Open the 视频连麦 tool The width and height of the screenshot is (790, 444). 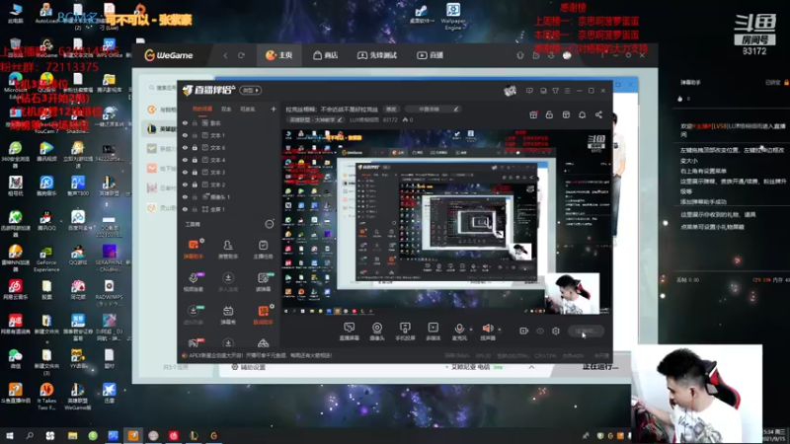193,282
